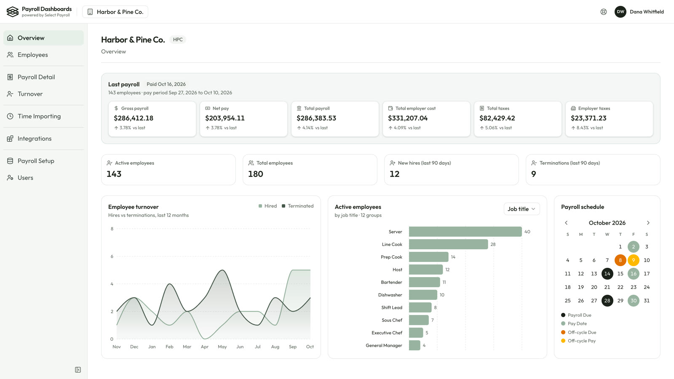Screen dimensions: 674x379
Task: Click the Net pay card icon
Action: (x=208, y=108)
